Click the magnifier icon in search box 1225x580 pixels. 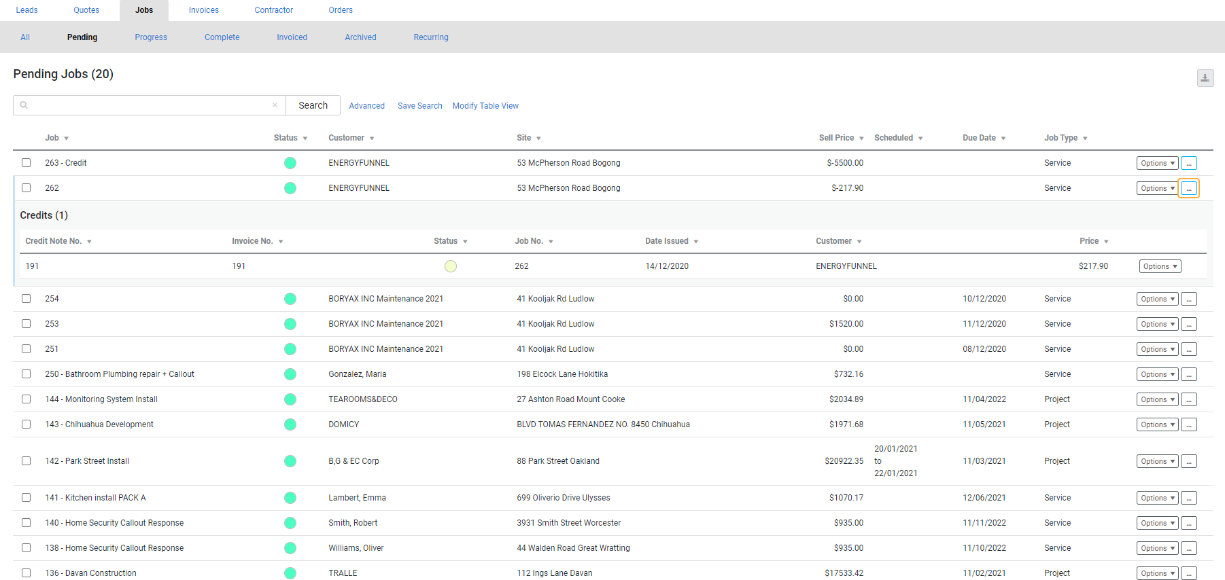click(24, 105)
